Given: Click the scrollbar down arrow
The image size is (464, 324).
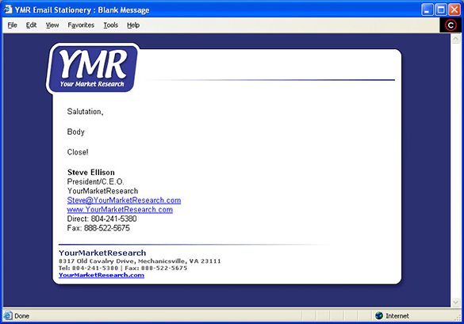Looking at the screenshot, I should pyautogui.click(x=456, y=302).
